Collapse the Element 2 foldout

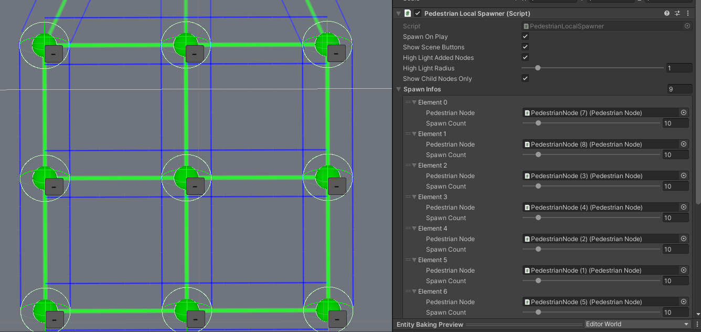coord(415,165)
